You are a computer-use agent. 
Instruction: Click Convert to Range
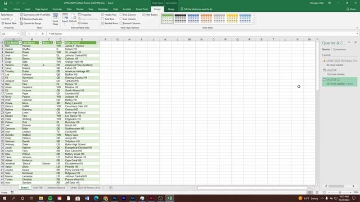point(30,24)
